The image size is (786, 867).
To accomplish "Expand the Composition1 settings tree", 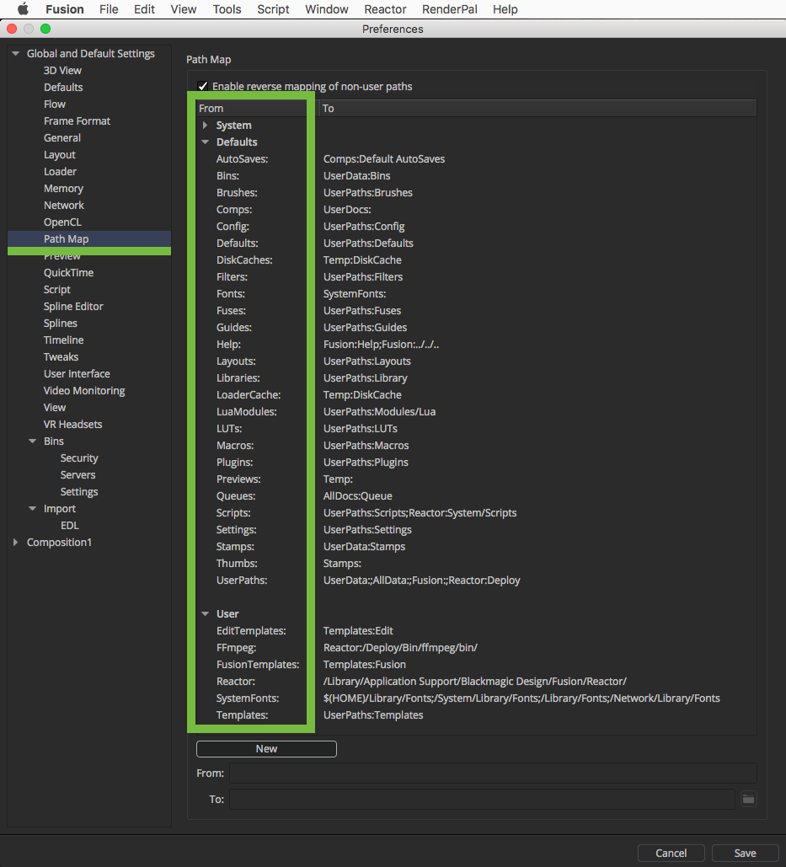I will pyautogui.click(x=15, y=543).
